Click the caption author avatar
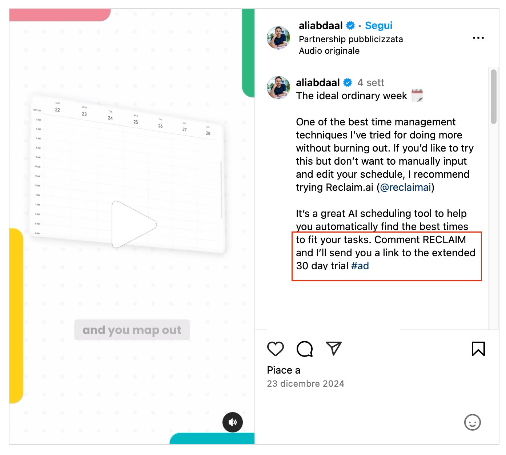This screenshot has width=506, height=455. [278, 88]
